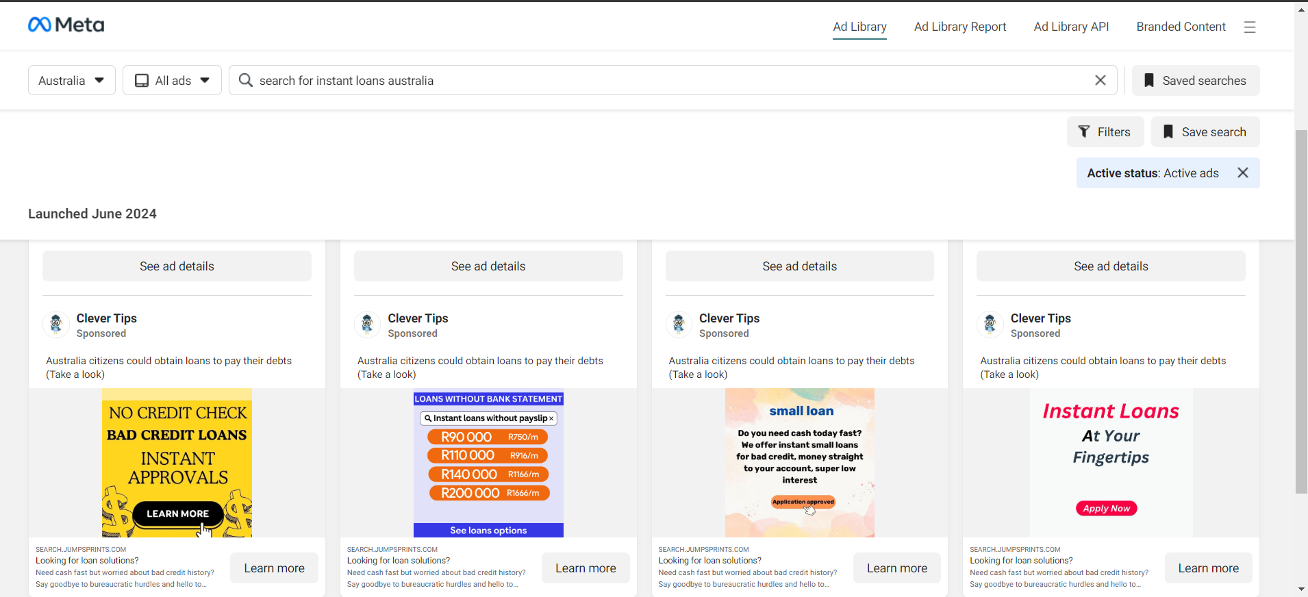Click Learn more on the bank statement ad
This screenshot has height=597, width=1308.
click(x=586, y=568)
